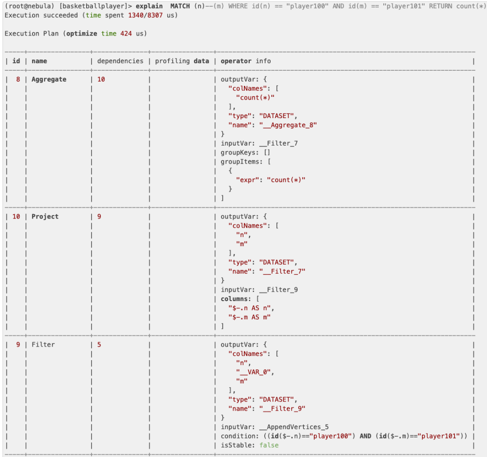Select the Aggregate operator name cell
487x457 pixels.
pyautogui.click(x=49, y=79)
